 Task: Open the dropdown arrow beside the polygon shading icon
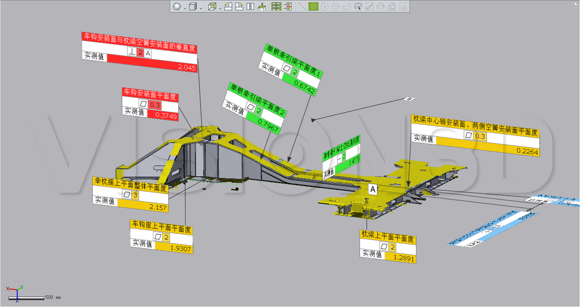click(x=185, y=8)
